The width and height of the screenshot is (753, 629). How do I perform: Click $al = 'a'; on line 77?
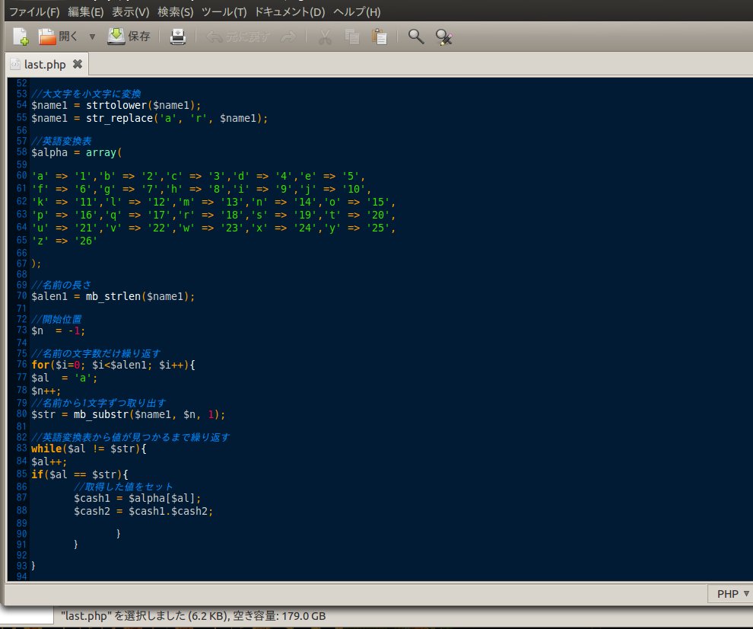[x=65, y=378]
